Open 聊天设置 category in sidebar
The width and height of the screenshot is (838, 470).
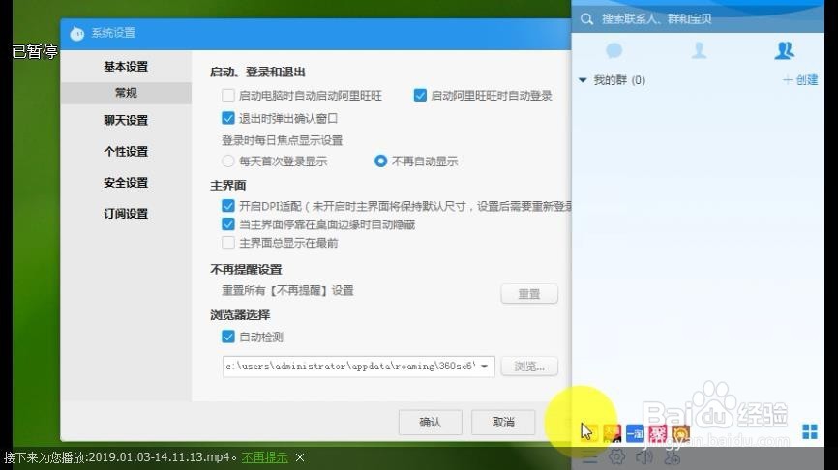126,120
